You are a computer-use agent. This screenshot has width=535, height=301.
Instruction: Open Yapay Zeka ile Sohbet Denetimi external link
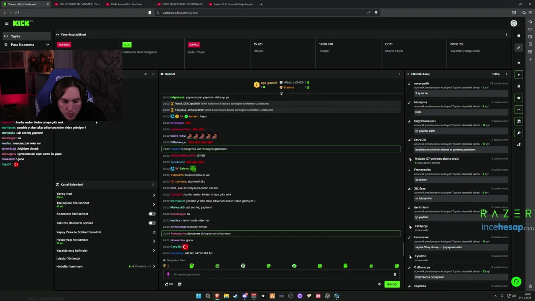154,232
